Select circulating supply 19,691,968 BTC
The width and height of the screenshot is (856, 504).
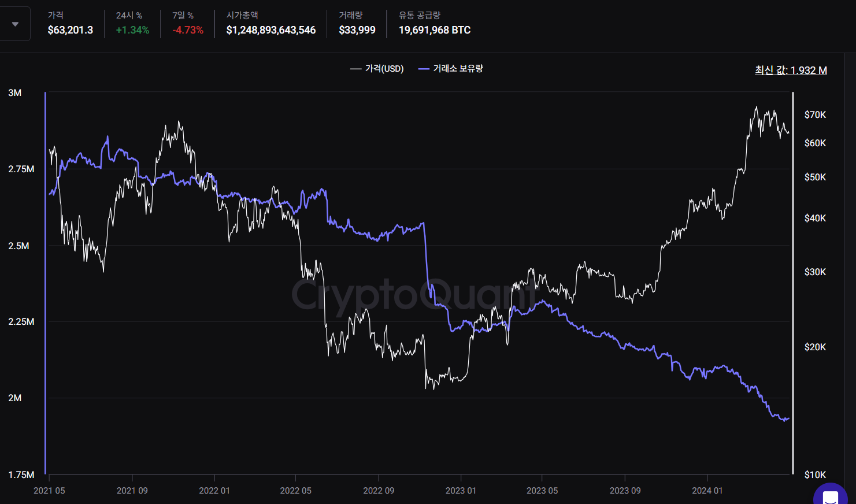[435, 30]
